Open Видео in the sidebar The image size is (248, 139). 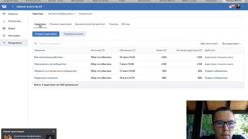(12, 28)
